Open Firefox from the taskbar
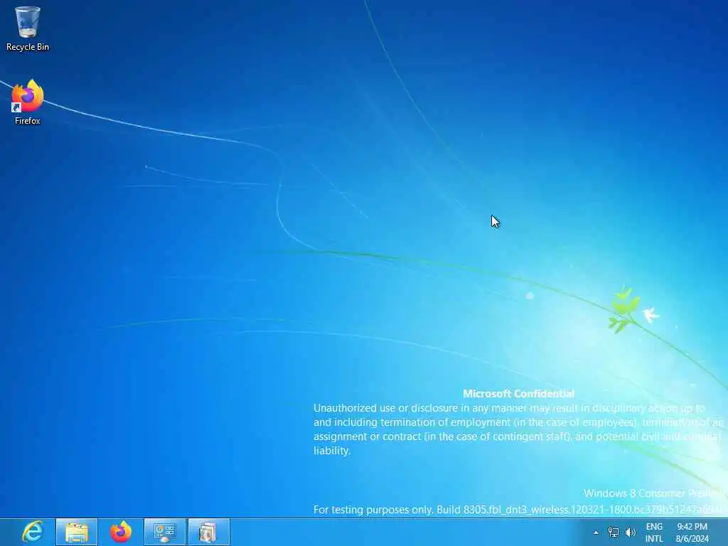The image size is (728, 546). [121, 532]
